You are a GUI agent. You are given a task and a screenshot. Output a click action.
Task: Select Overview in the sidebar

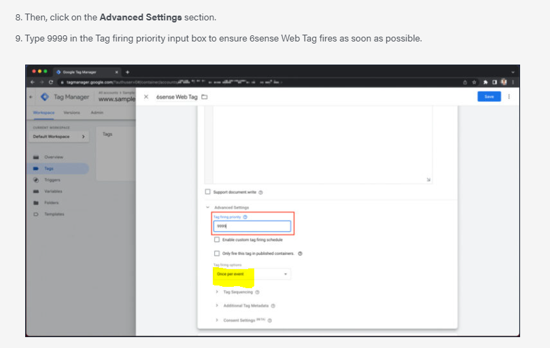54,157
